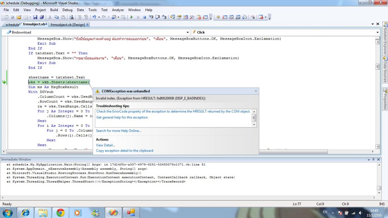This screenshot has height=218, width=388.
Task: Open the File menu
Action: click(x=6, y=10)
